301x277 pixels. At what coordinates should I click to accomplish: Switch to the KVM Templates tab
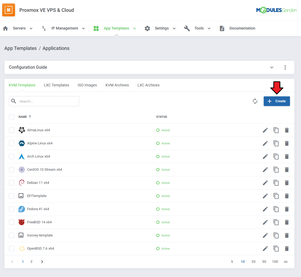pyautogui.click(x=22, y=85)
